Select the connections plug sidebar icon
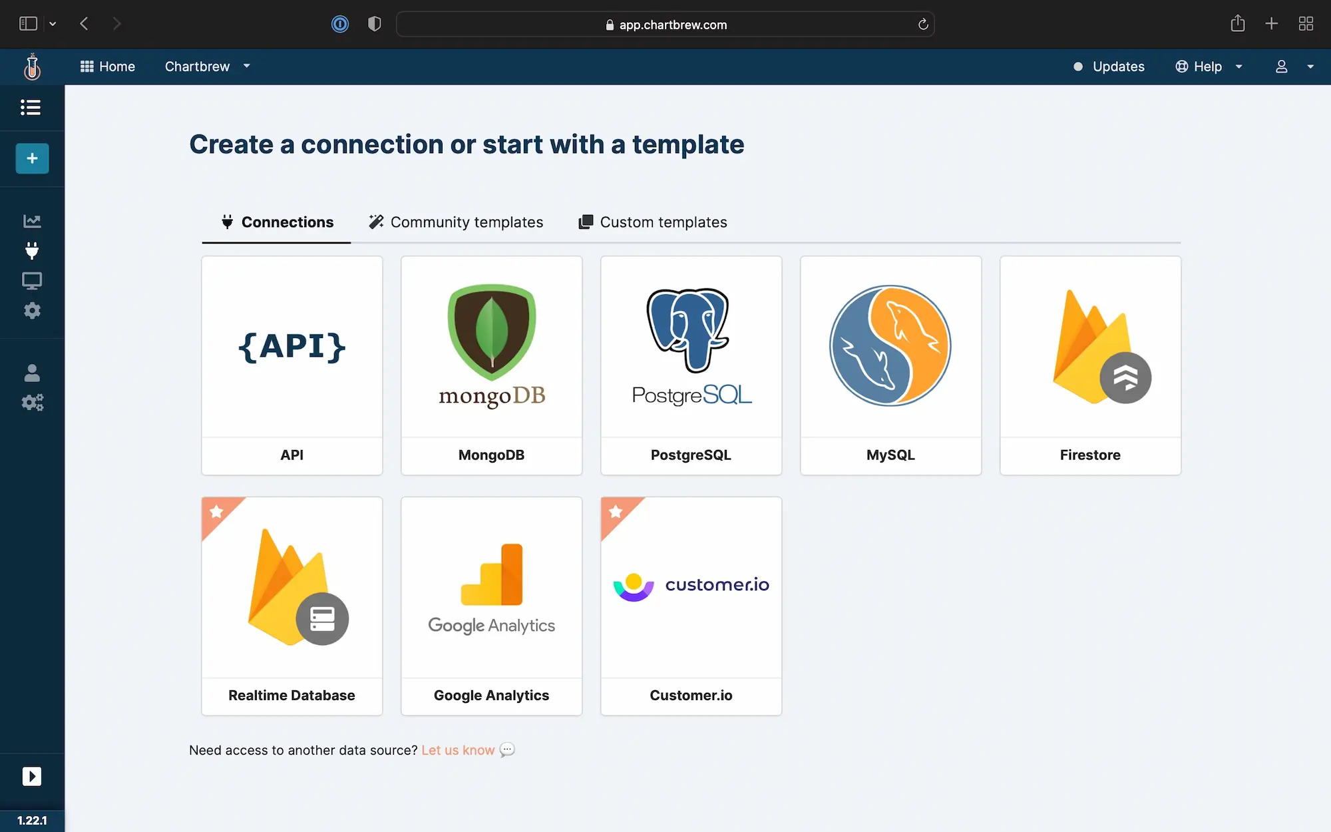This screenshot has width=1331, height=832. 32,250
